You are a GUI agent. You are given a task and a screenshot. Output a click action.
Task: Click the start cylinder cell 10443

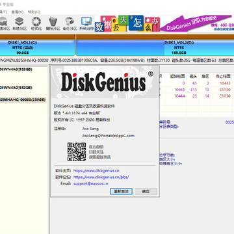pyautogui.click(x=179, y=90)
